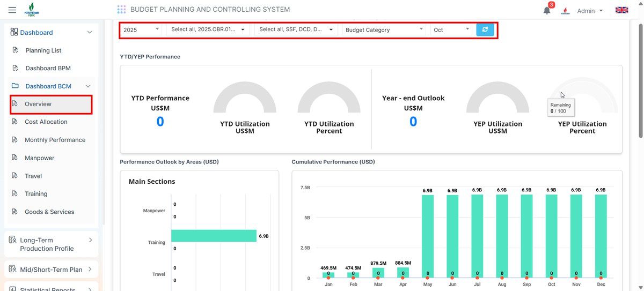Viewport: 644px width, 291px height.
Task: Click the Monthly Performance document icon
Action: tap(15, 140)
